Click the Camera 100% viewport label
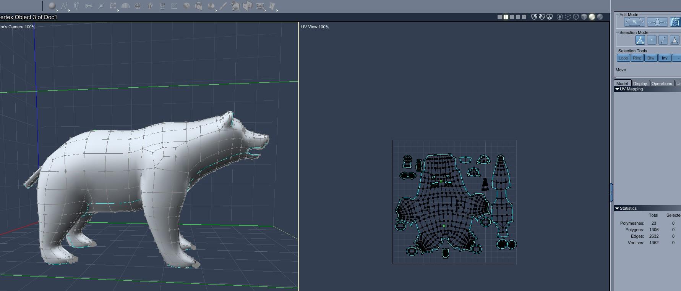Screen dimensions: 681x291 [x=18, y=27]
